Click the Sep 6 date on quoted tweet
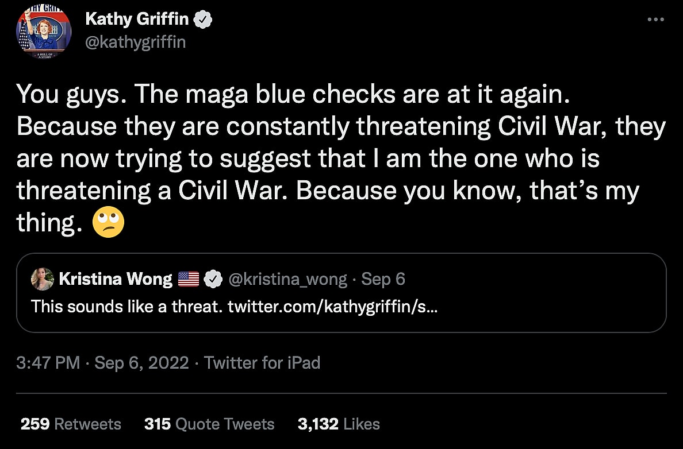Image resolution: width=683 pixels, height=449 pixels. 383,280
